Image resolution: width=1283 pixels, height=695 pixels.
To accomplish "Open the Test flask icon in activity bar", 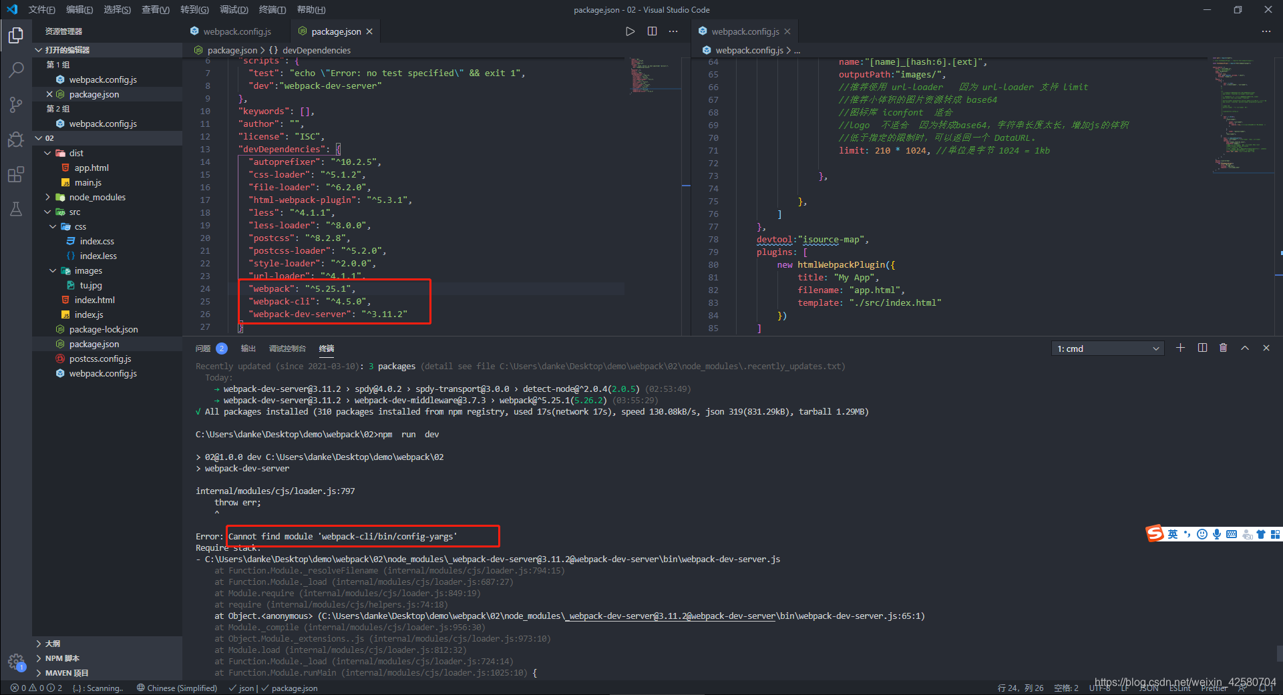I will pyautogui.click(x=16, y=209).
